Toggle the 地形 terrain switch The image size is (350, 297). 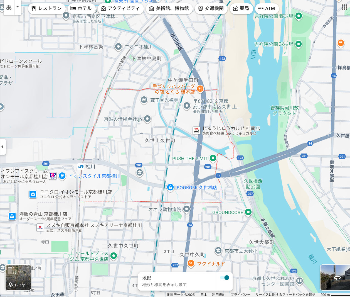pos(224,277)
